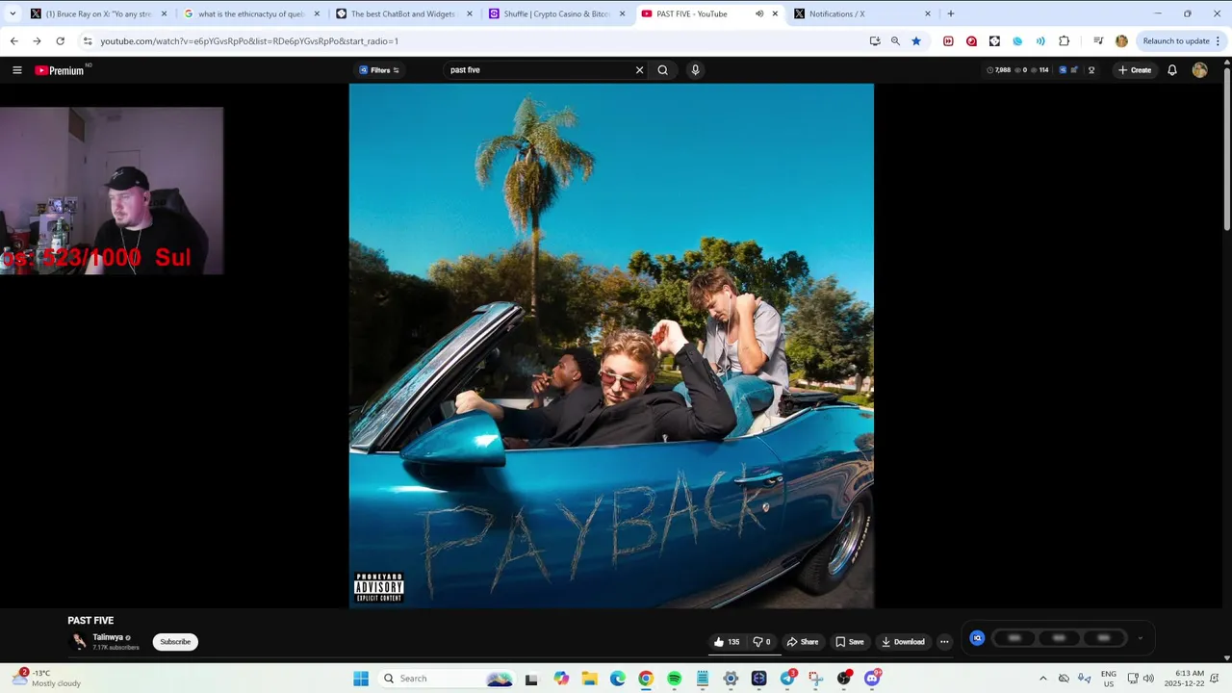Share the PAST FIVE video

click(x=803, y=642)
